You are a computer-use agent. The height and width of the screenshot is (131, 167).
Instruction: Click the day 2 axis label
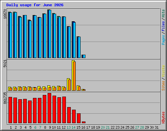pyautogui.click(x=16, y=127)
